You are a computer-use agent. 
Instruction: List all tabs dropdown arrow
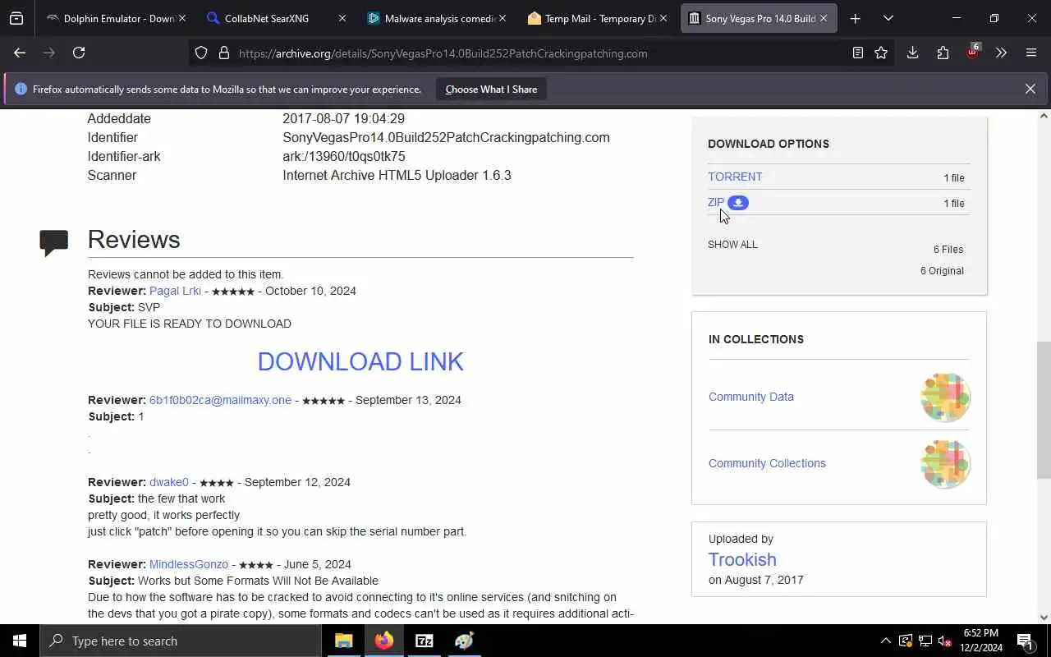(x=888, y=18)
